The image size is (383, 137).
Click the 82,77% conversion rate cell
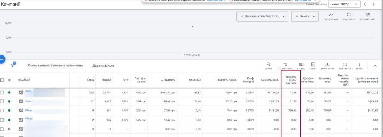pos(250,111)
